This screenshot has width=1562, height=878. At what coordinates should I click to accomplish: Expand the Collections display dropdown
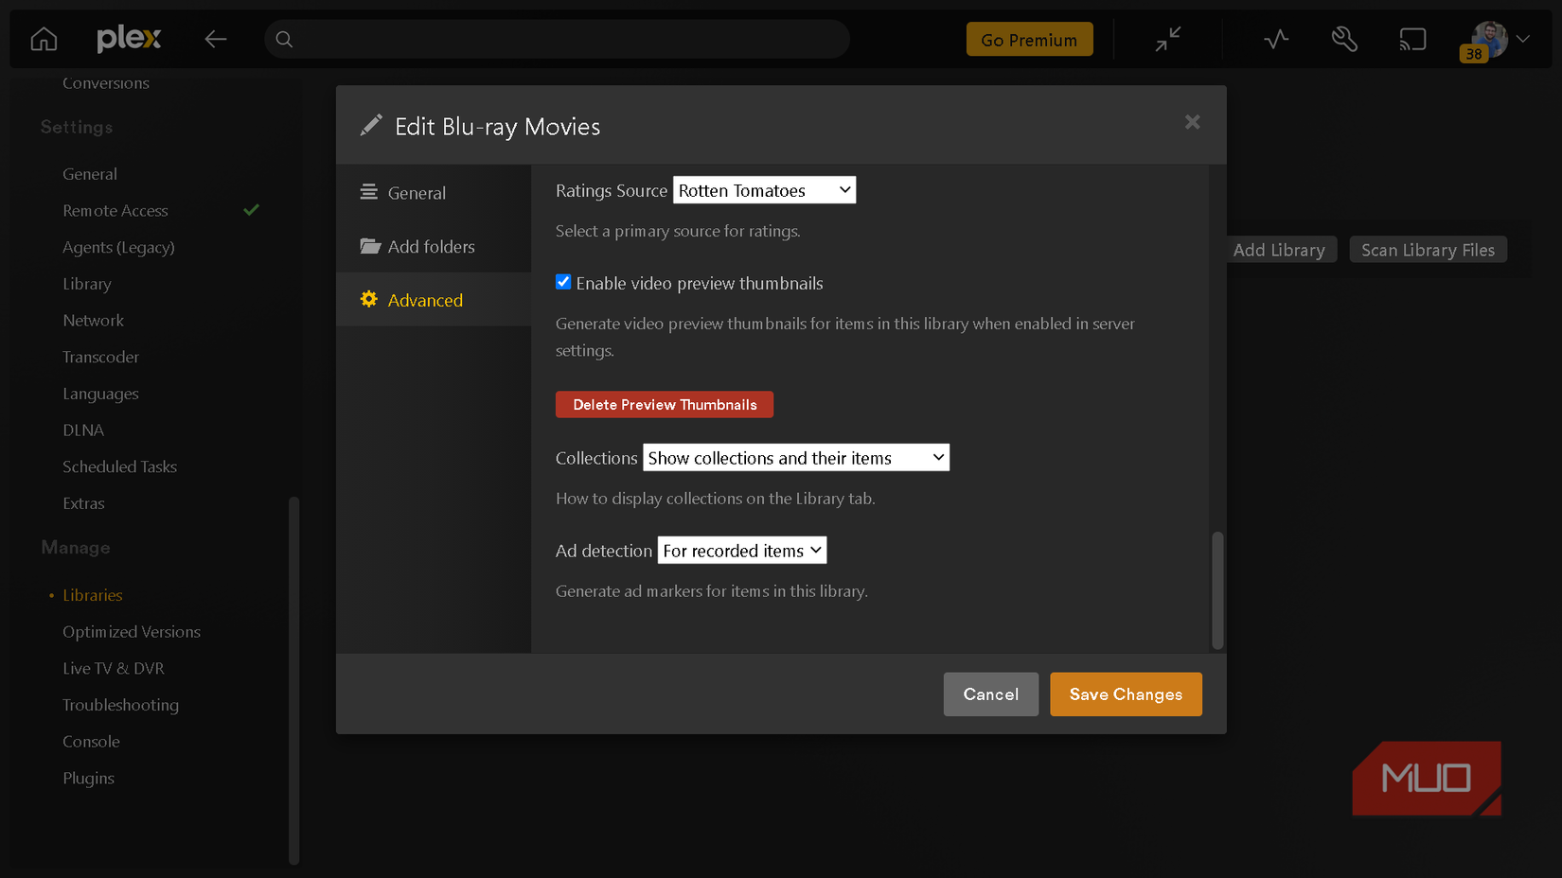(x=795, y=458)
